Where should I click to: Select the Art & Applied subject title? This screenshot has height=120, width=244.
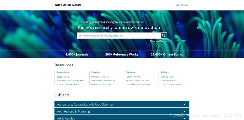click(66, 118)
